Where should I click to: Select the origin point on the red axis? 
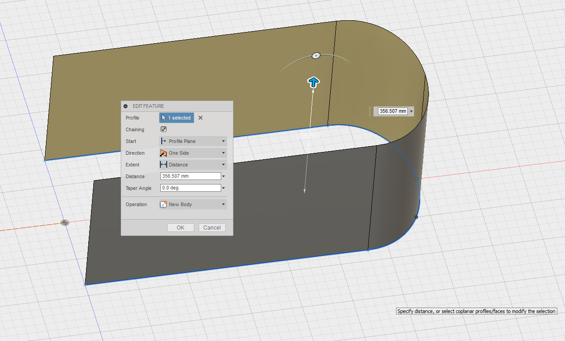(x=65, y=222)
